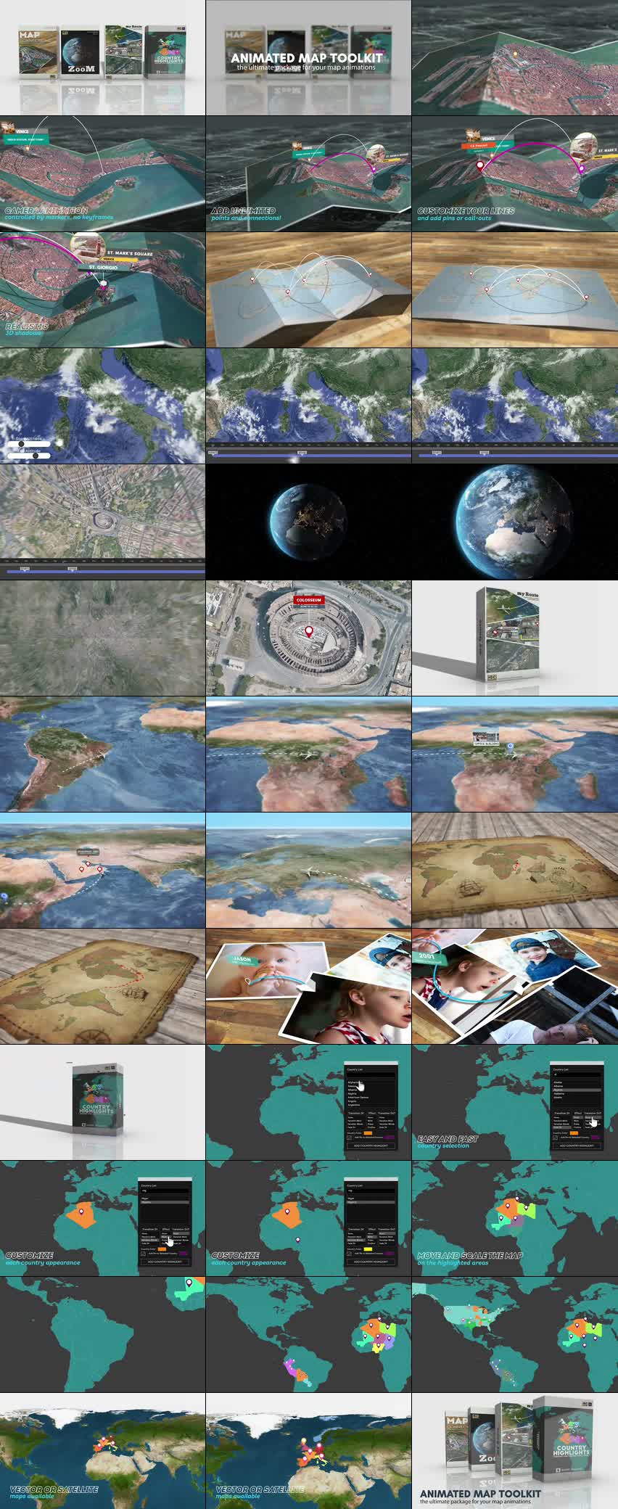Open the final 'ANIMATED MAP TOOLKIT' boxes frame at bottom
The height and width of the screenshot is (1509, 618).
click(515, 1451)
